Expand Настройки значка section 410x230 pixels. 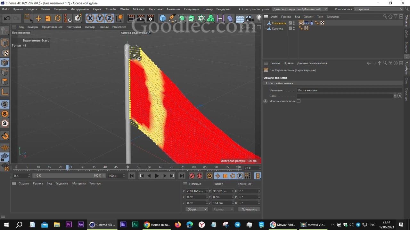[266, 83]
